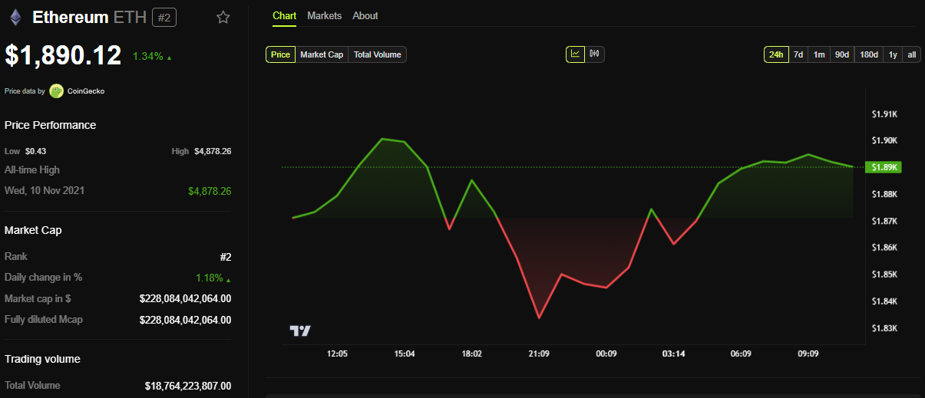Click the Ethereum ETH title text
The width and height of the screenshot is (925, 398).
89,17
